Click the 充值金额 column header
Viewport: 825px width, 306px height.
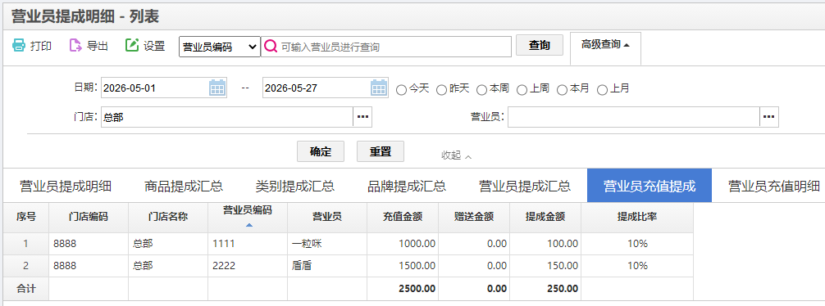[x=403, y=217]
